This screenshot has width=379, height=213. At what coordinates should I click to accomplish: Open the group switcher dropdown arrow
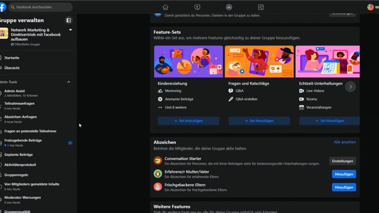71,30
